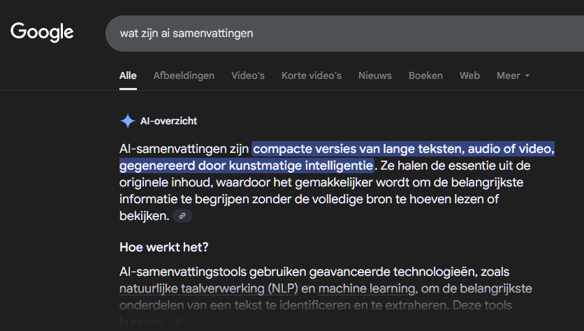Open the source link chip after 'bekijken.'
Viewport: 584px width, 331px height.
click(x=182, y=216)
